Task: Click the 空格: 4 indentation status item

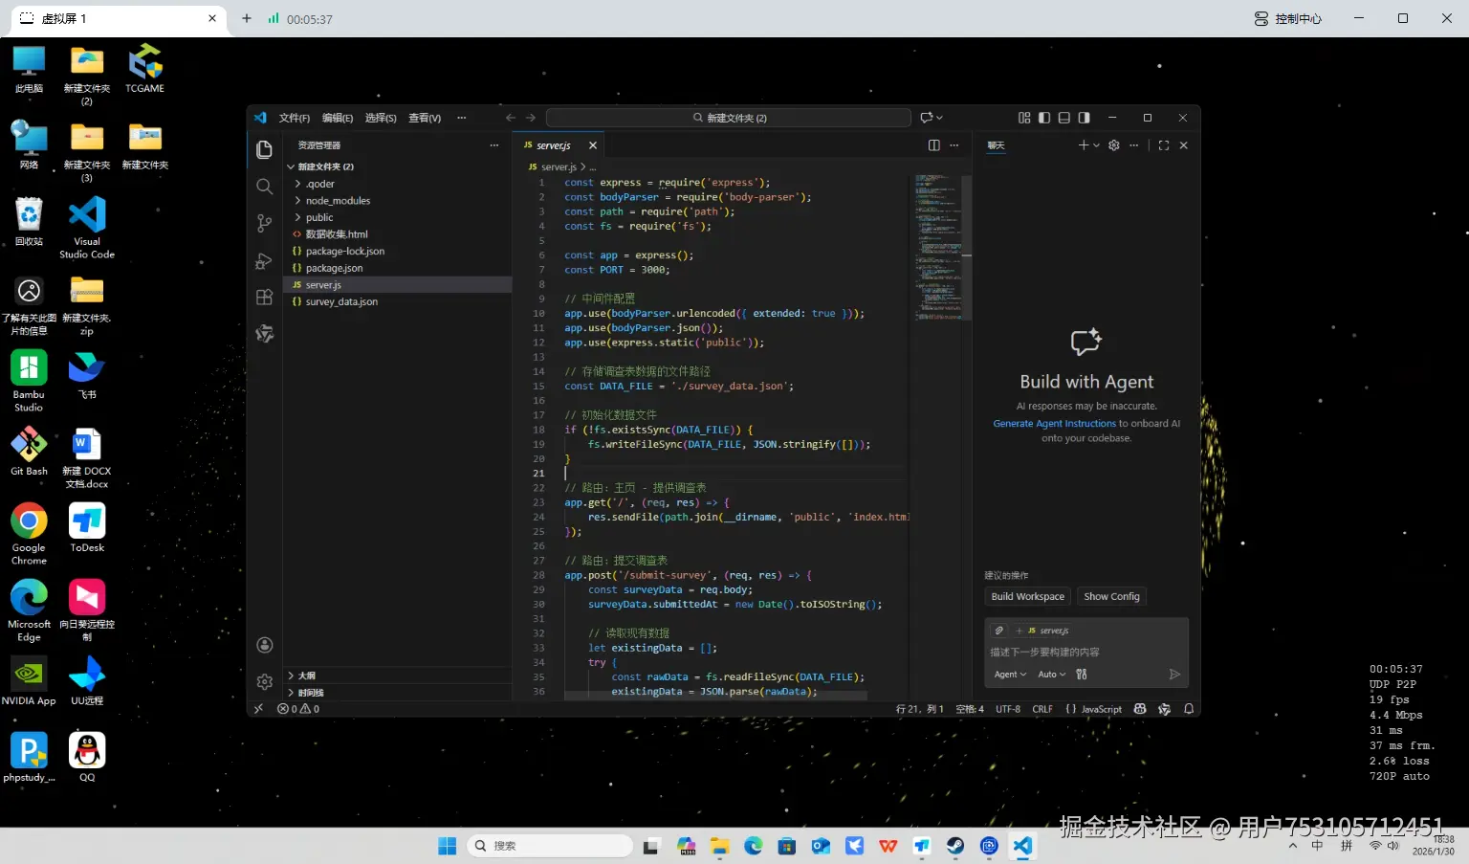Action: [970, 709]
